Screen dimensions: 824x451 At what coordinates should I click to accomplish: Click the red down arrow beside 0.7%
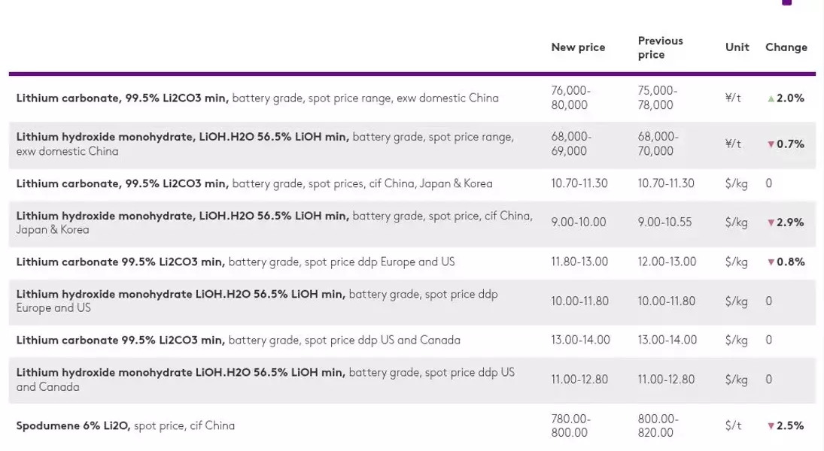(771, 144)
